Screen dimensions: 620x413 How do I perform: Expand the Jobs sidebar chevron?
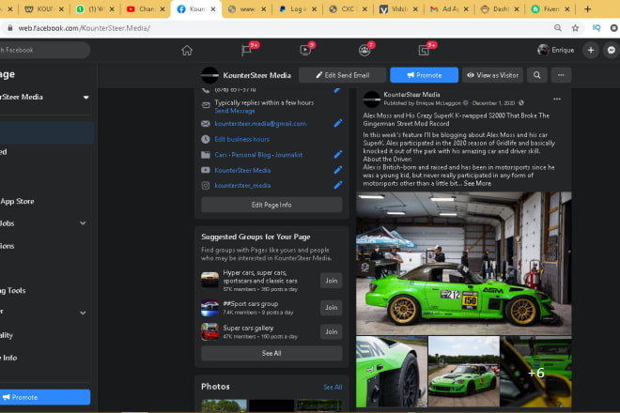click(x=83, y=223)
